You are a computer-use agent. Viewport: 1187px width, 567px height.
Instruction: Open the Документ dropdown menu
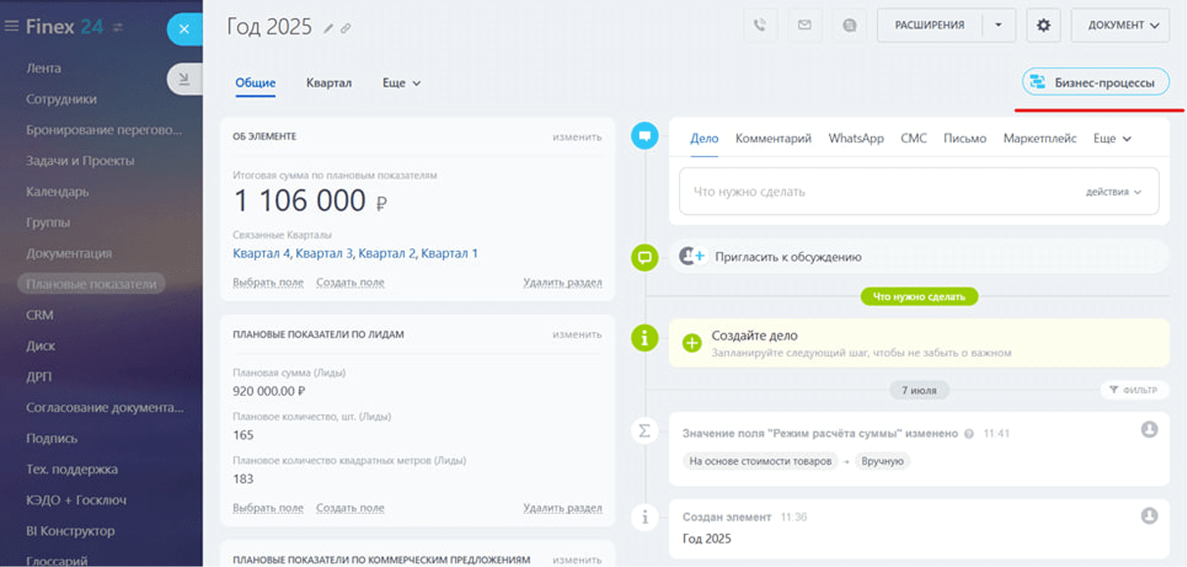[1120, 25]
